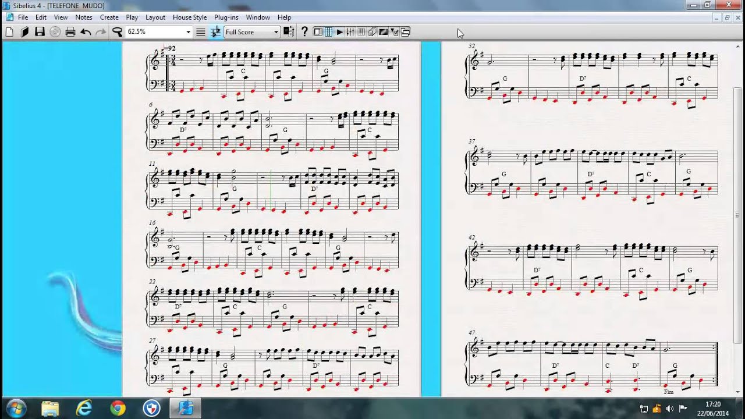This screenshot has width=745, height=419.
Task: Launch Google Chrome from the taskbar
Action: tap(118, 409)
